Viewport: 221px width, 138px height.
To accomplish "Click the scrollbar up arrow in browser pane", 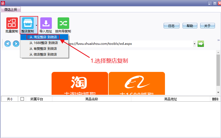I will [x=218, y=52].
